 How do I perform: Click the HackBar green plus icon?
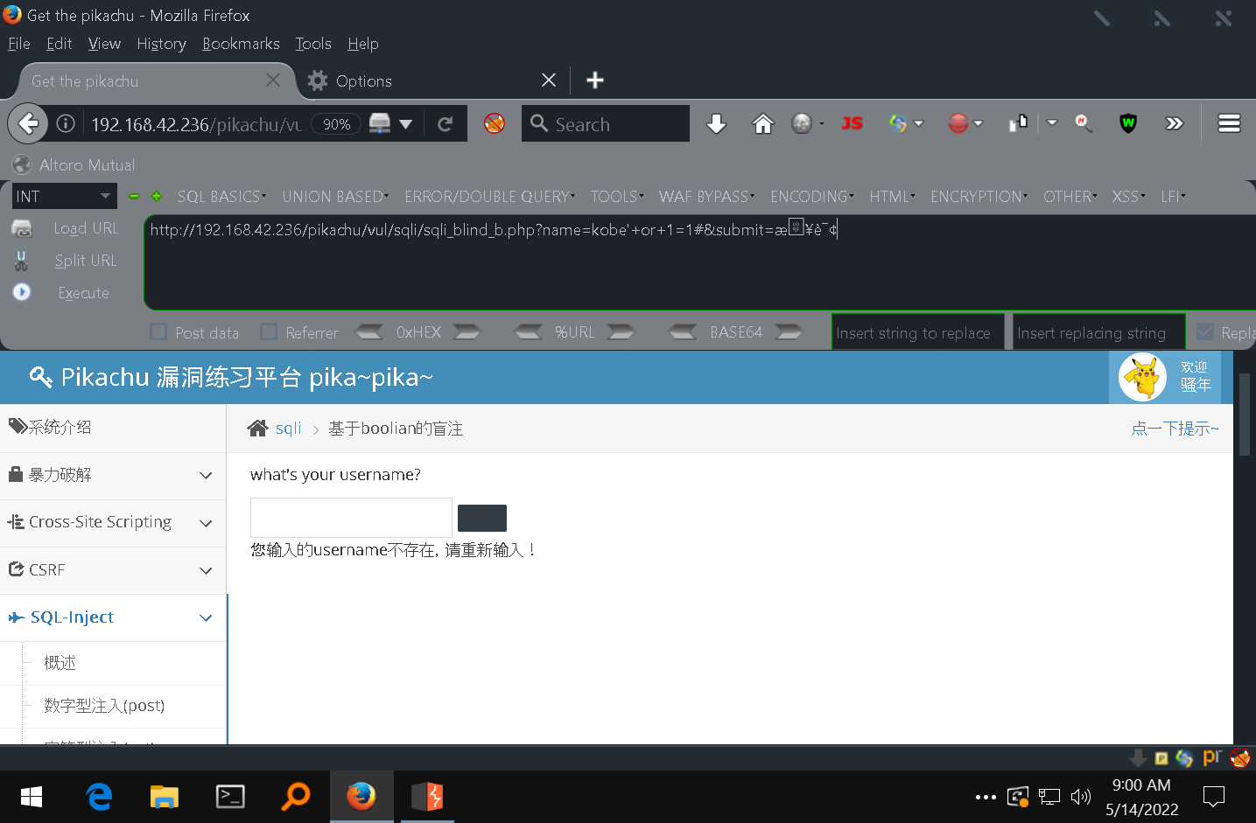coord(156,197)
